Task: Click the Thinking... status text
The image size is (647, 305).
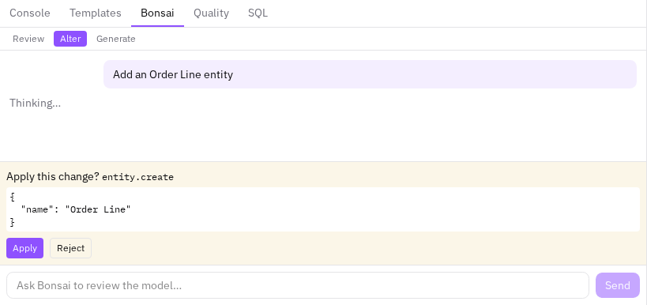Action: click(x=35, y=103)
